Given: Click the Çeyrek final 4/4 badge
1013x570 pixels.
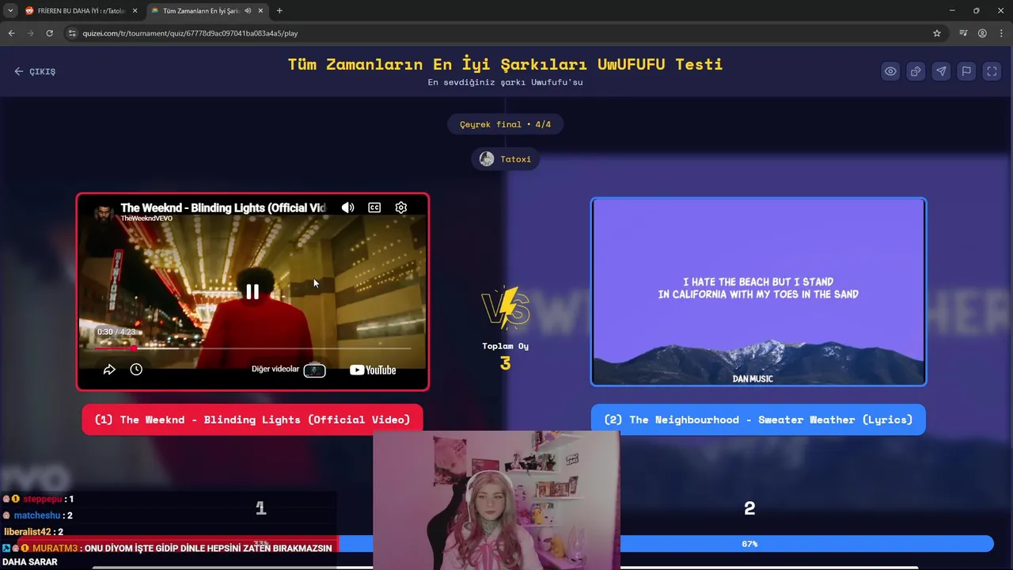Looking at the screenshot, I should [x=505, y=124].
